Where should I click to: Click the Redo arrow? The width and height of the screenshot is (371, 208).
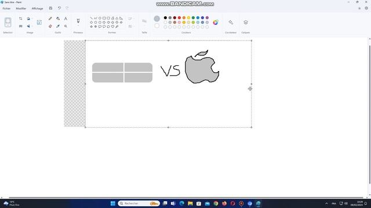67,8
